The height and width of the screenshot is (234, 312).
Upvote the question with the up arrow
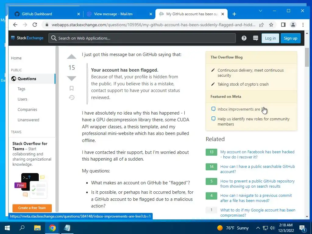tap(72, 57)
